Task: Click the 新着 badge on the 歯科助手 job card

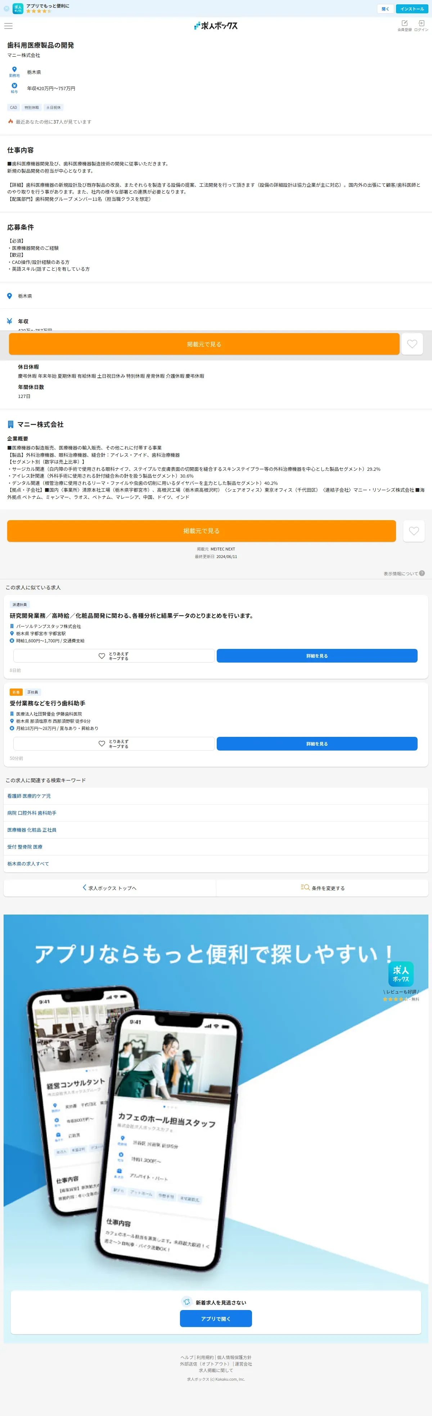Action: tap(16, 692)
